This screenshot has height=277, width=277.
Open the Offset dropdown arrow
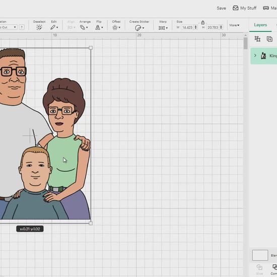point(119,28)
